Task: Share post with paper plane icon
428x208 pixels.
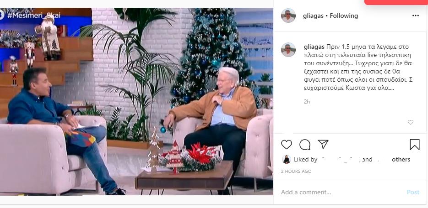Action: (x=323, y=145)
